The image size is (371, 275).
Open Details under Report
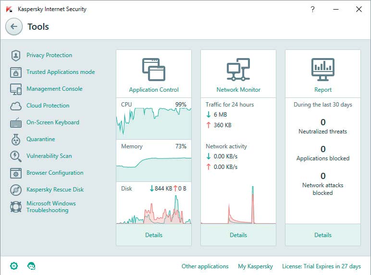(323, 235)
